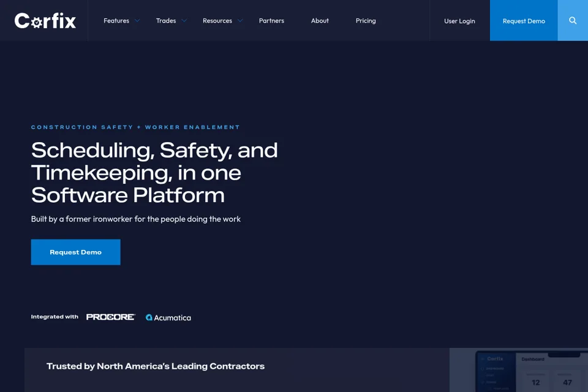Click 'Trusted by North America's Leading Contractors' heading

(156, 366)
